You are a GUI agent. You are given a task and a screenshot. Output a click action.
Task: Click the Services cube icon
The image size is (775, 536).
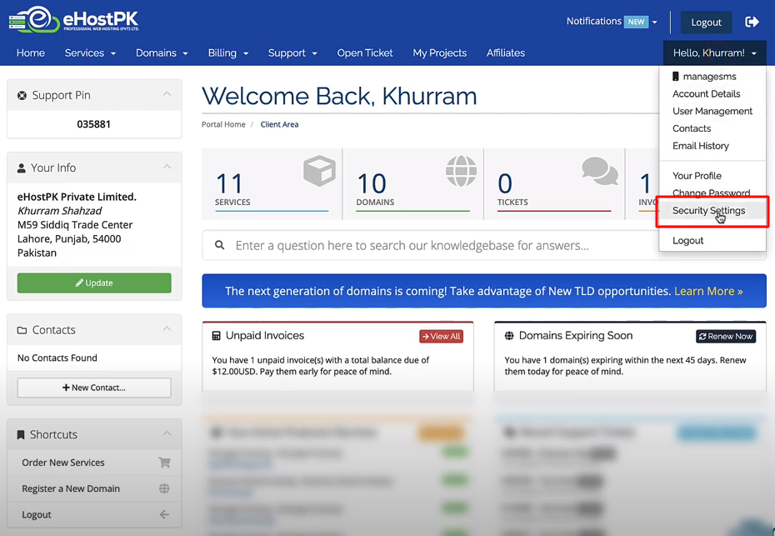coord(319,171)
